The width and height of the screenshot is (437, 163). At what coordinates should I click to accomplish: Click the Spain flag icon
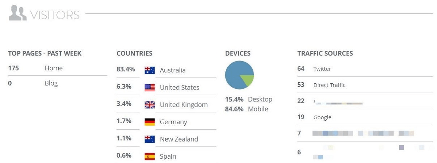(x=150, y=156)
